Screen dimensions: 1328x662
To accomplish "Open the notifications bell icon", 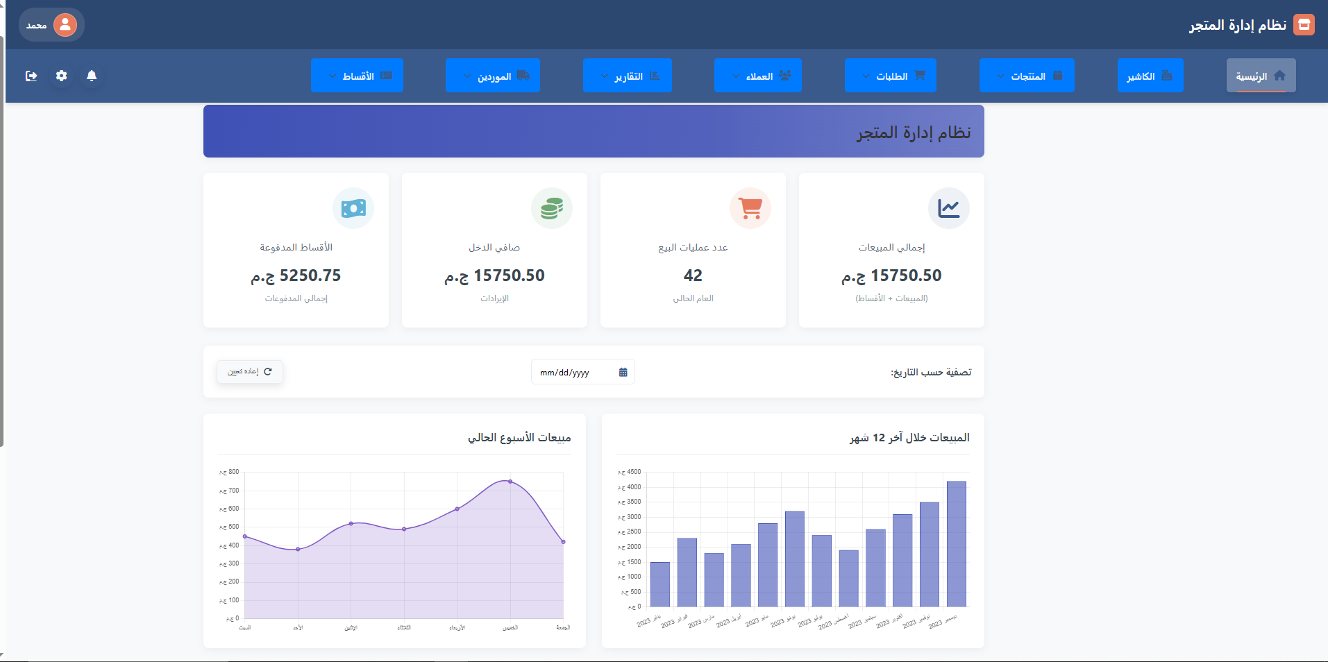I will coord(92,76).
